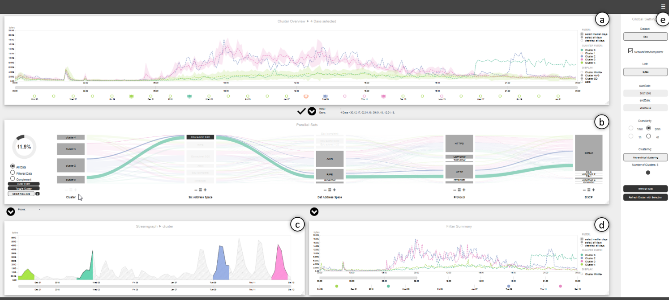This screenshot has width=669, height=300.
Task: Click Refresh Cluster with Selection button
Action: (x=645, y=197)
